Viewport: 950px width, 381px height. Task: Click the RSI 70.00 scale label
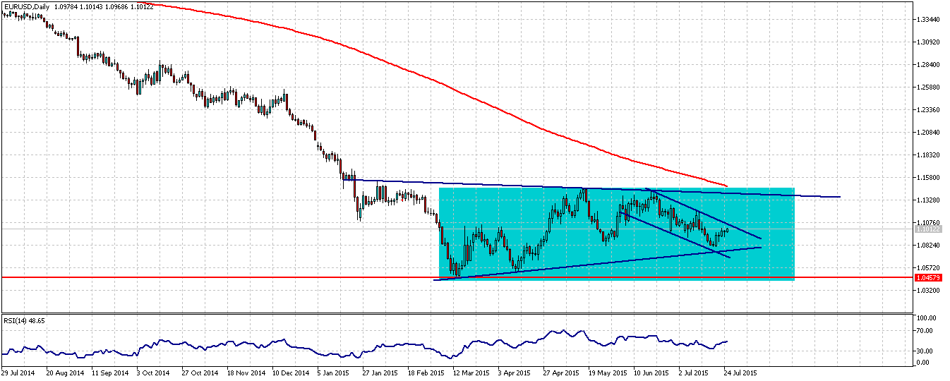[x=925, y=330]
